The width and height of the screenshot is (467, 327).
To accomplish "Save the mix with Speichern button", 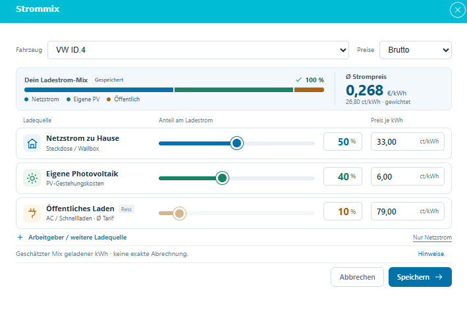I will tap(420, 277).
